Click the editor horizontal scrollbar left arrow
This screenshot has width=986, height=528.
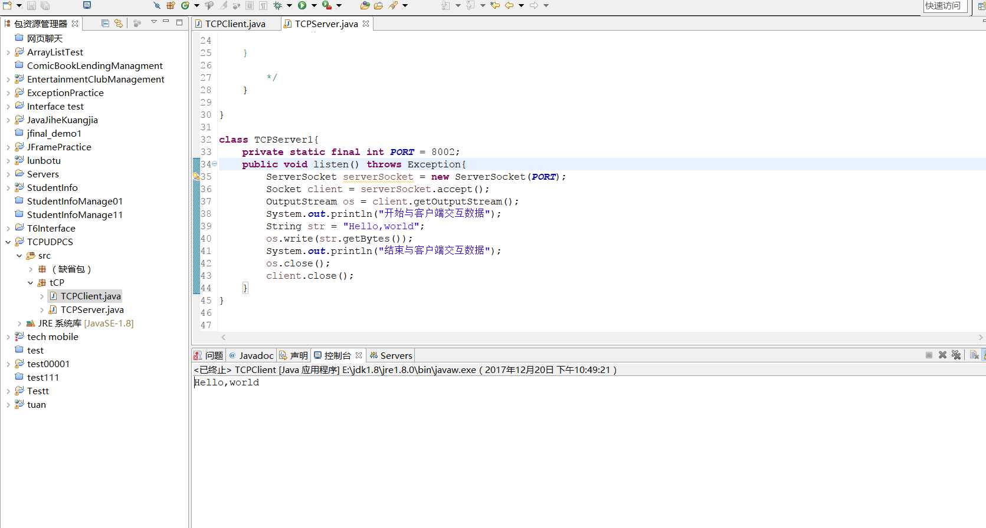(x=224, y=337)
